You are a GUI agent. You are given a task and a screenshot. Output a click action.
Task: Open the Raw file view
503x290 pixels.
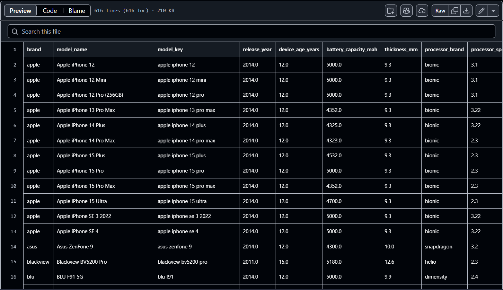pos(440,11)
